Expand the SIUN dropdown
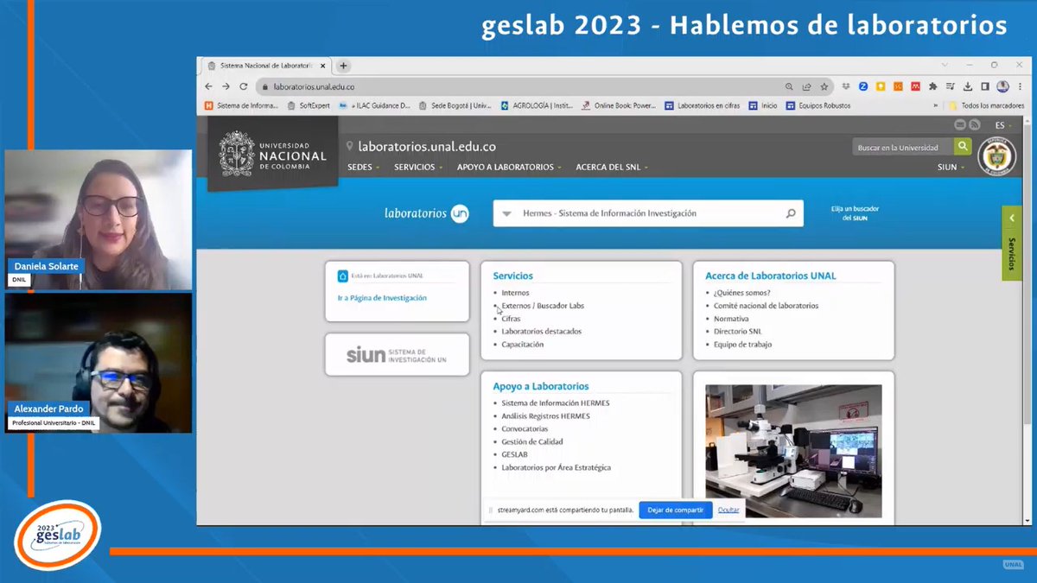This screenshot has width=1037, height=583. pyautogui.click(x=951, y=167)
